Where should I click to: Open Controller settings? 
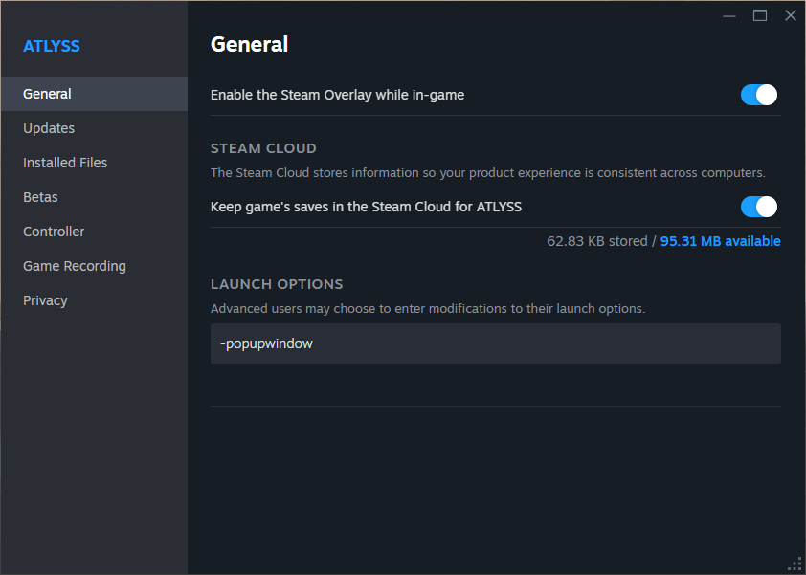click(x=54, y=232)
